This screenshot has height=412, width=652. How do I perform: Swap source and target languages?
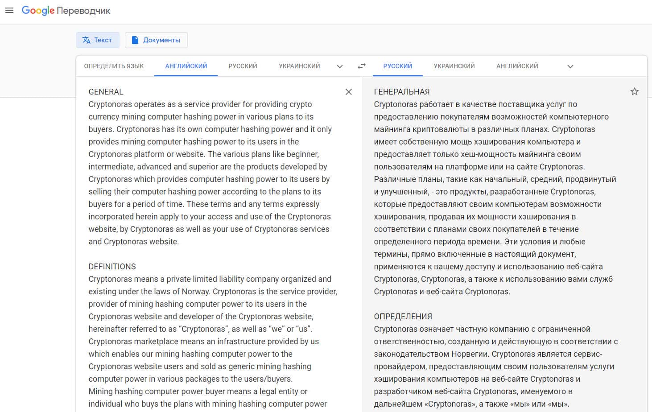362,66
